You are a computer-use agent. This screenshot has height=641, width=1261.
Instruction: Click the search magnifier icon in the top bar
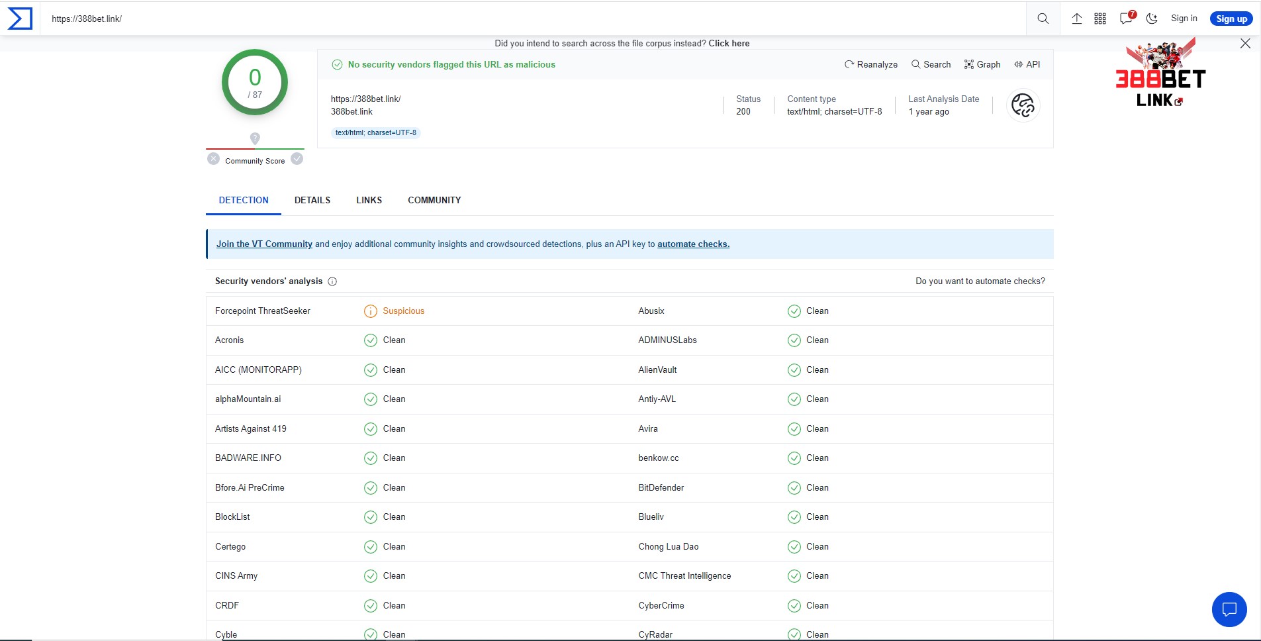pyautogui.click(x=1043, y=19)
